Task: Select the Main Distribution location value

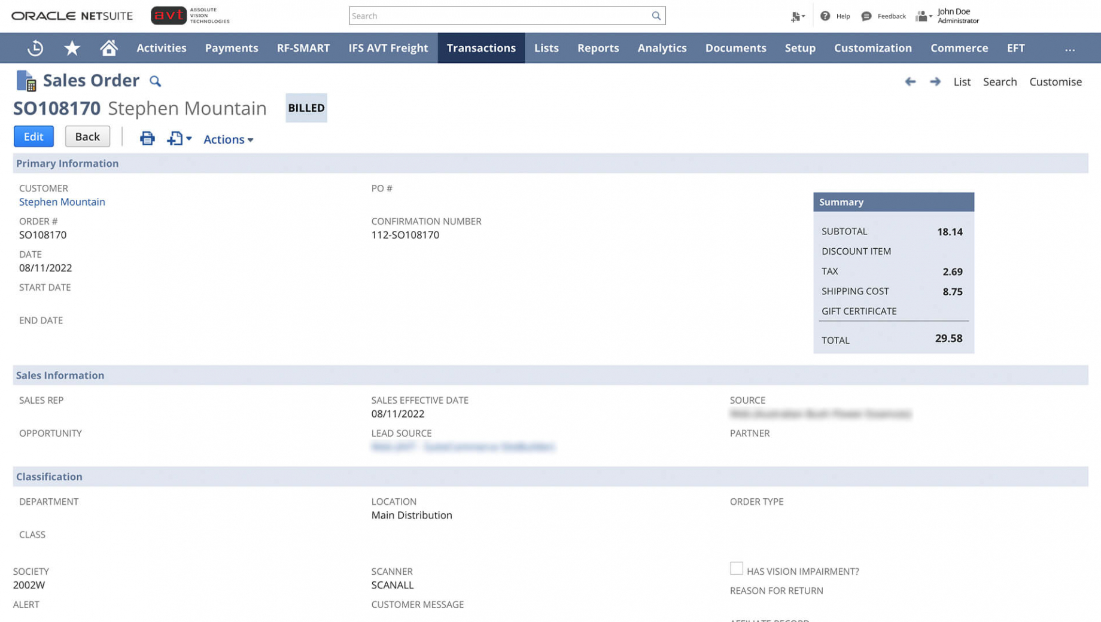Action: pos(412,516)
